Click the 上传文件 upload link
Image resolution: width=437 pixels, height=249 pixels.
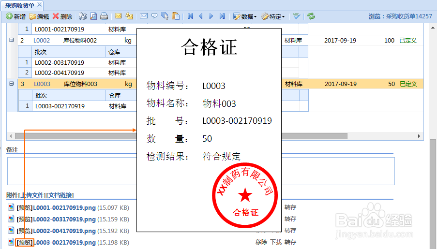(x=32, y=195)
